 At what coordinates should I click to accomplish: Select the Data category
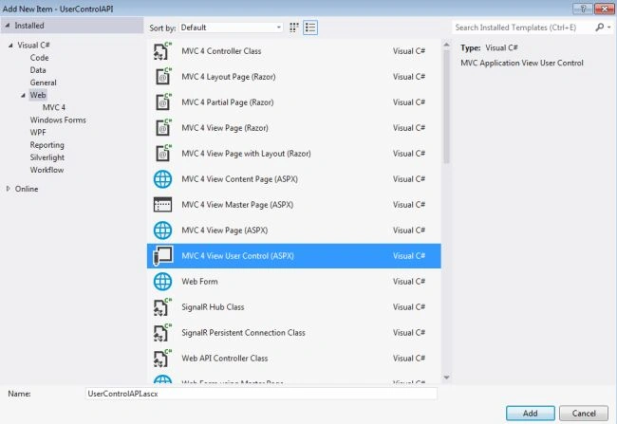(x=38, y=70)
